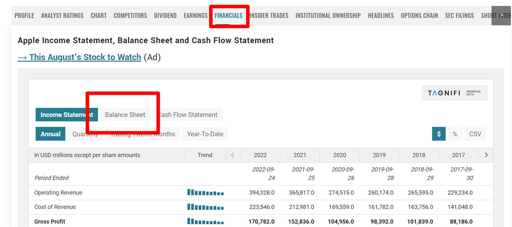Go to the Analyst Ratings tab

(x=62, y=16)
